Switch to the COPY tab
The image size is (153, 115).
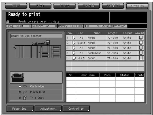pyautogui.click(x=16, y=6)
